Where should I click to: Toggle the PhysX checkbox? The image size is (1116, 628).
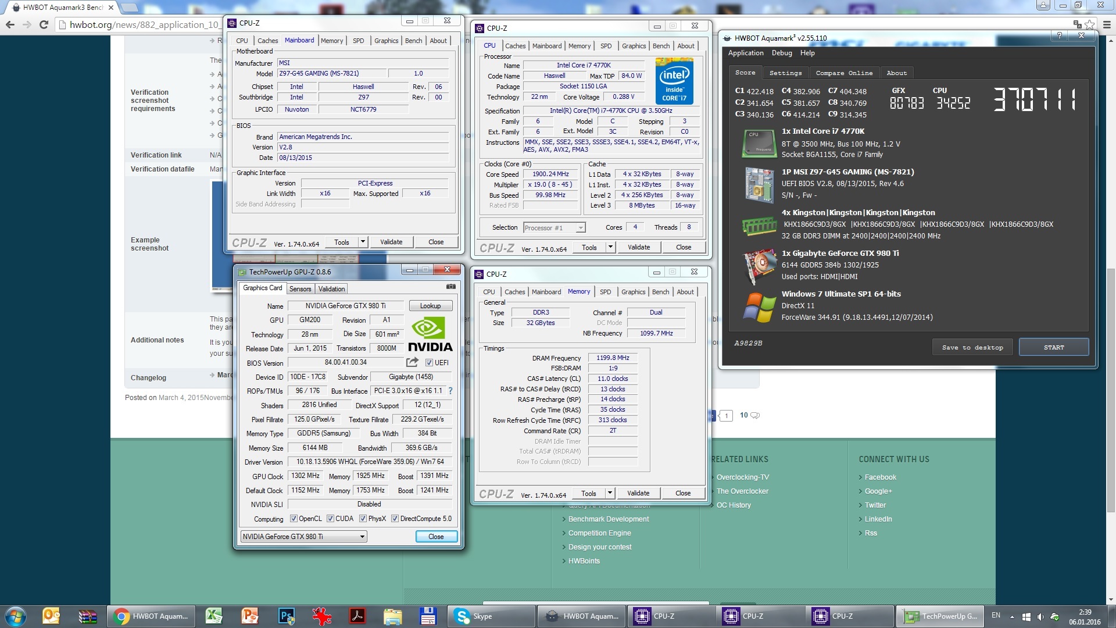363,519
